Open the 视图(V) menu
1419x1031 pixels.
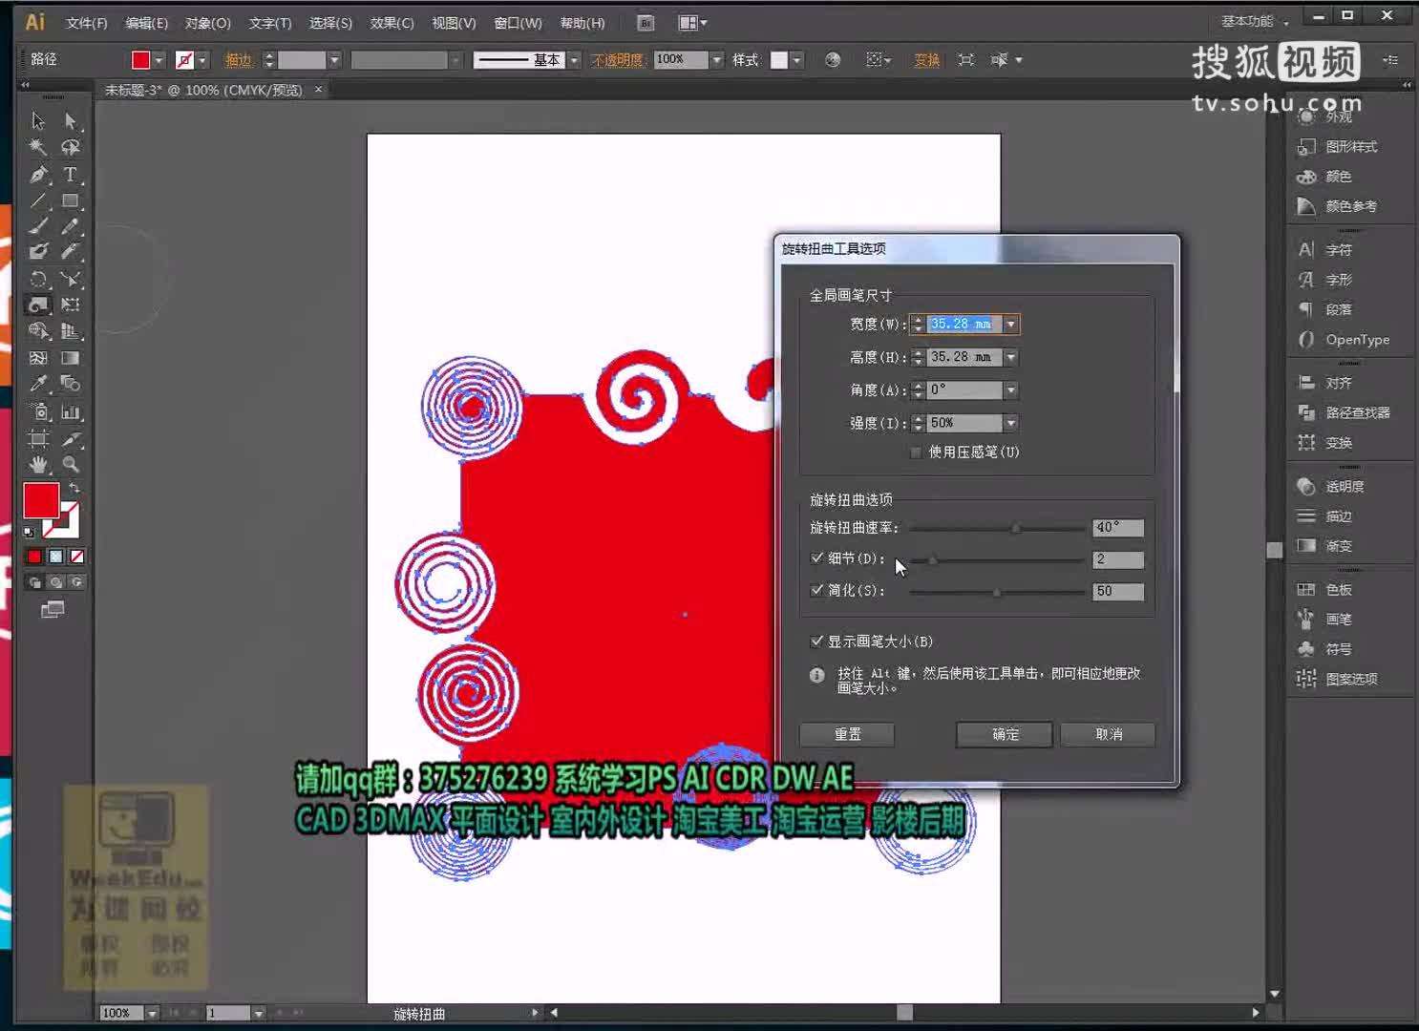click(x=454, y=23)
